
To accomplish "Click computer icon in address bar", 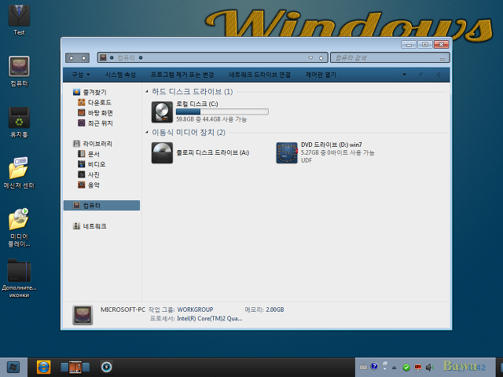I will click(x=103, y=57).
